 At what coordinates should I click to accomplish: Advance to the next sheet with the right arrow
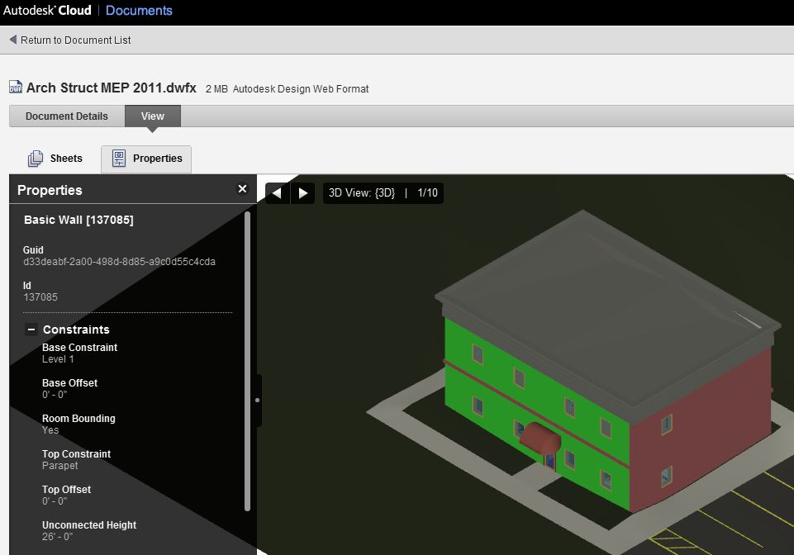[303, 193]
